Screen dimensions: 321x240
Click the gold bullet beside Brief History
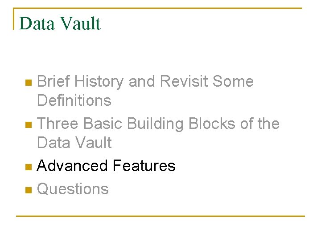coord(29,83)
